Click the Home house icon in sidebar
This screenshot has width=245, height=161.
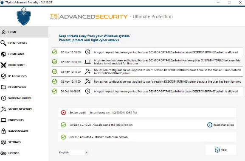coord(3,32)
